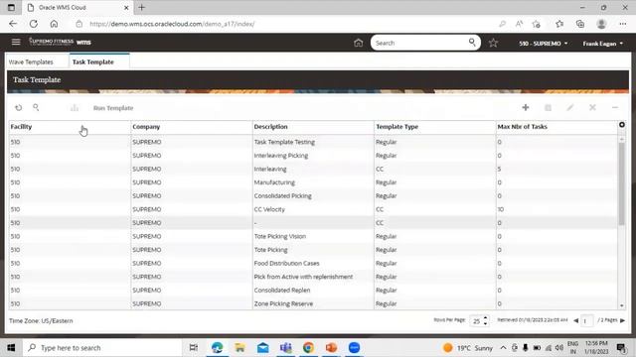Click scrollbar down arrow in grid
Image resolution: width=636 pixels, height=357 pixels.
coord(622,305)
